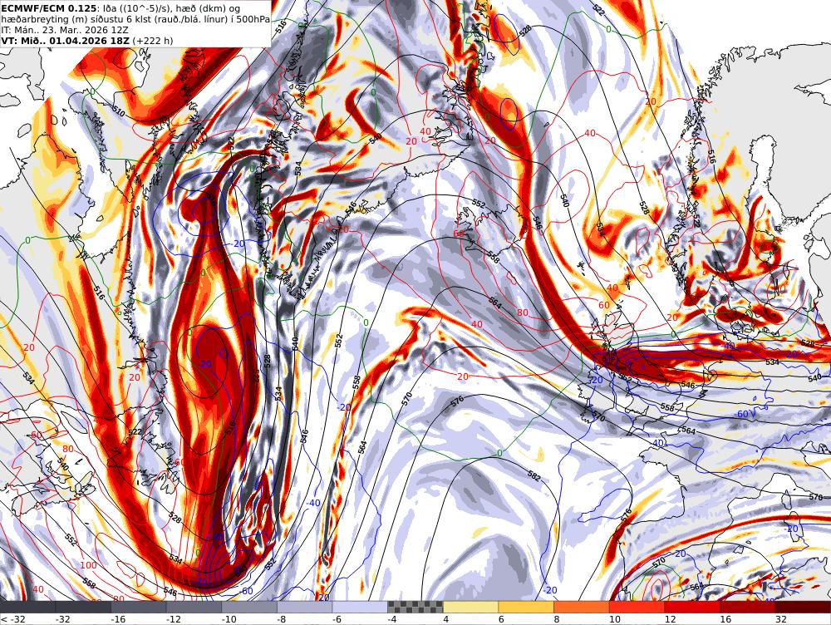Image resolution: width=831 pixels, height=625 pixels.
Task: Click the '(+222 h)' forecast hour text
Action: tap(152, 41)
